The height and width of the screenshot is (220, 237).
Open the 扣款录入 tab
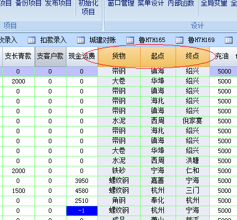[53, 40]
